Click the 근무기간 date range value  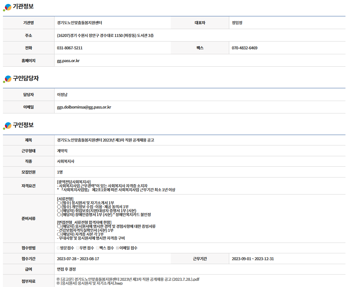[253, 259]
